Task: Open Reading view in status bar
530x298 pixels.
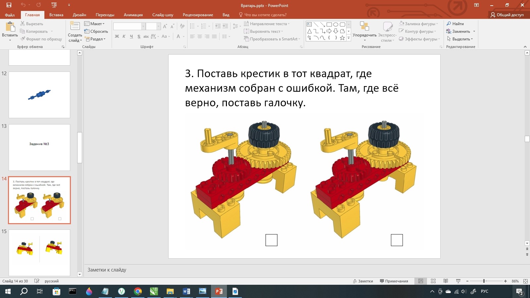Action: pyautogui.click(x=446, y=281)
